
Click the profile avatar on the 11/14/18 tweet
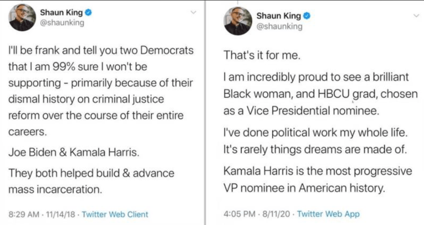pos(21,19)
